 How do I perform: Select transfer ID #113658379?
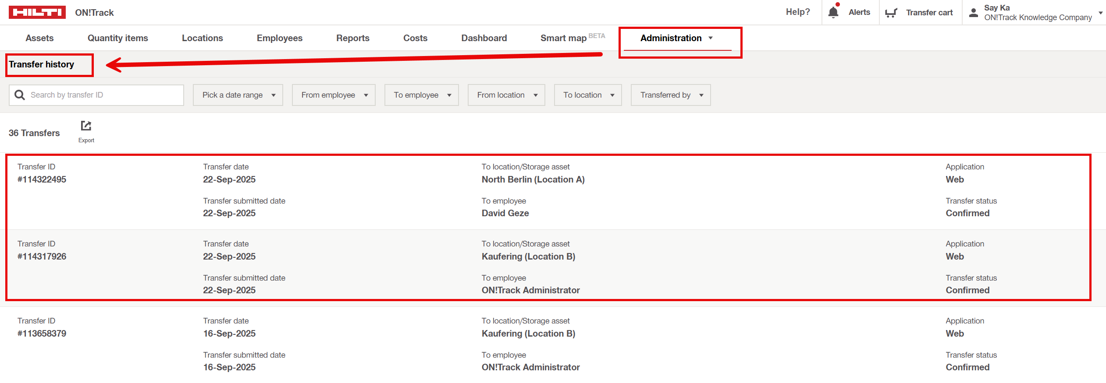(x=42, y=334)
